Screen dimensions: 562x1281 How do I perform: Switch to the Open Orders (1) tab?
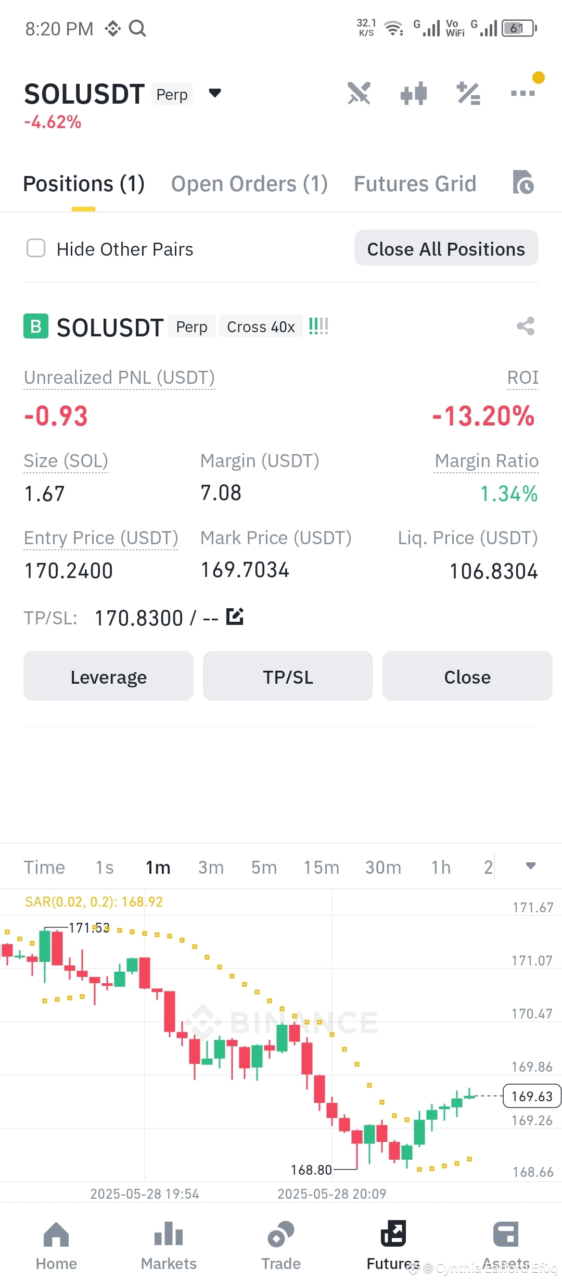pyautogui.click(x=249, y=184)
